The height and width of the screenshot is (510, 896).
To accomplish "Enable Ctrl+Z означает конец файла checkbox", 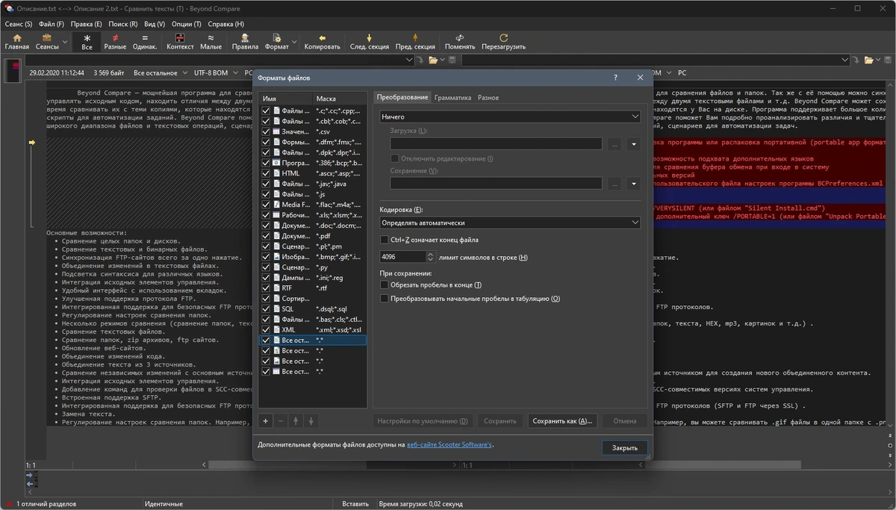I will tap(385, 240).
